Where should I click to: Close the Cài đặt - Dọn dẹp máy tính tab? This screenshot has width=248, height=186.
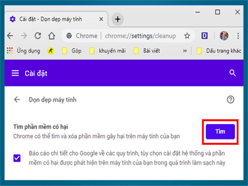pos(101,19)
